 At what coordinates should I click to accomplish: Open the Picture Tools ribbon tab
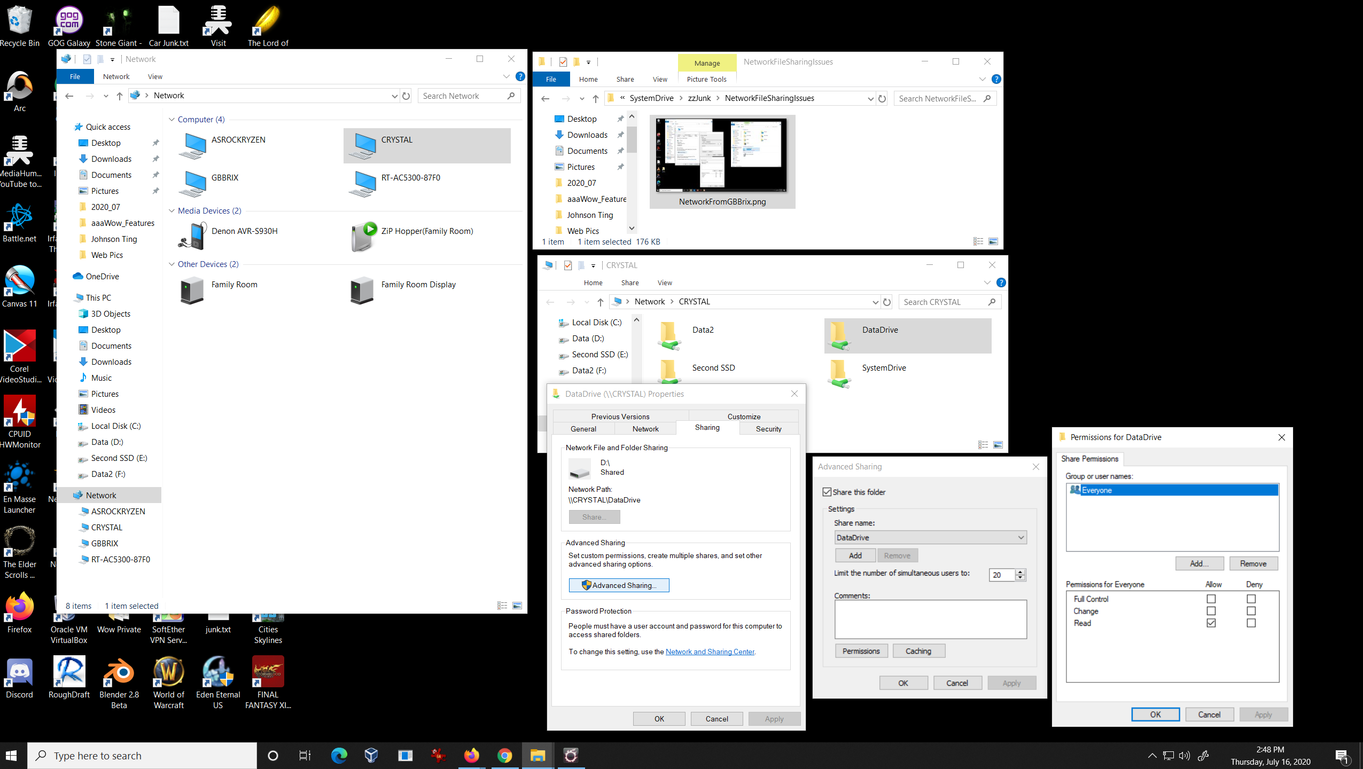(706, 79)
